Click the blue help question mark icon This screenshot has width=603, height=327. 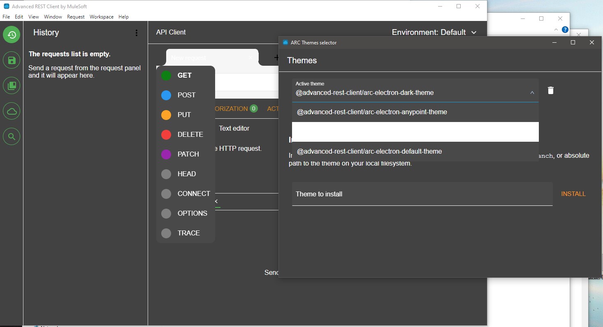pyautogui.click(x=565, y=30)
